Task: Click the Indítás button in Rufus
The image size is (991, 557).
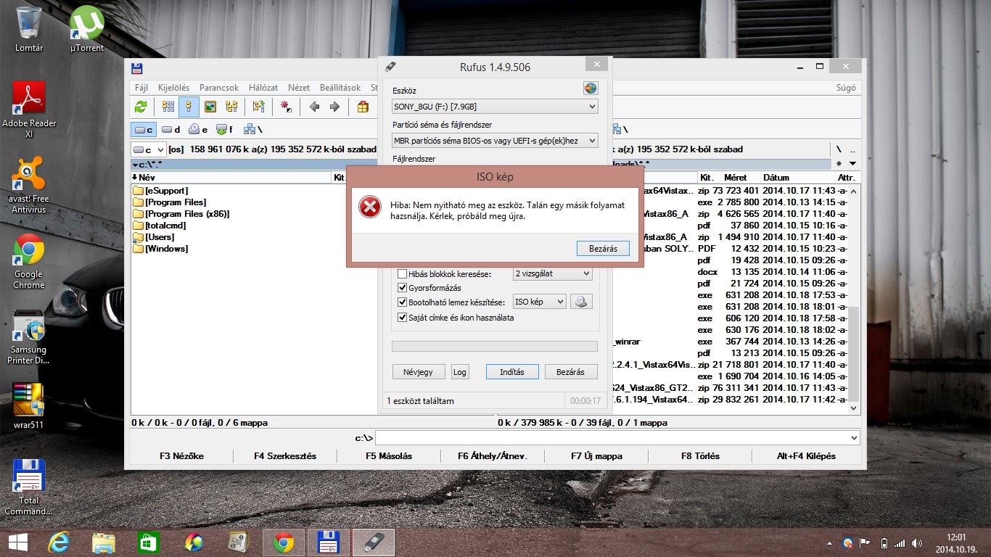Action: pyautogui.click(x=512, y=371)
